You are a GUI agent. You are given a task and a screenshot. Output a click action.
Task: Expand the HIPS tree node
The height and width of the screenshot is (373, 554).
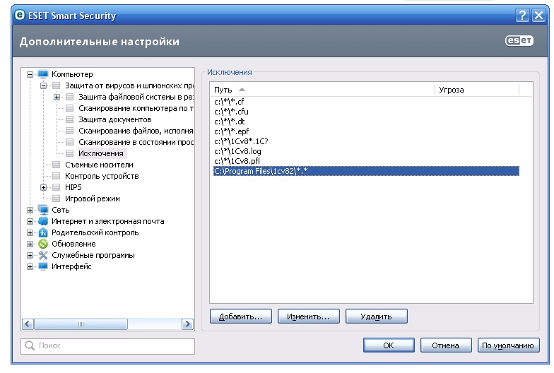pos(44,188)
